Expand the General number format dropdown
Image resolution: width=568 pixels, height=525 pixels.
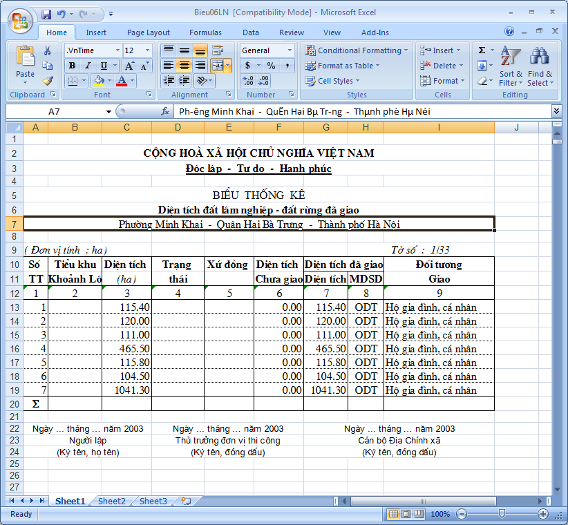pos(290,50)
